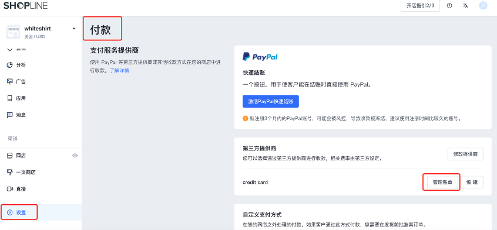The height and width of the screenshot is (230, 497).
Task: Expand the collapsed sidebar chevron above 分析
Action: point(10,49)
